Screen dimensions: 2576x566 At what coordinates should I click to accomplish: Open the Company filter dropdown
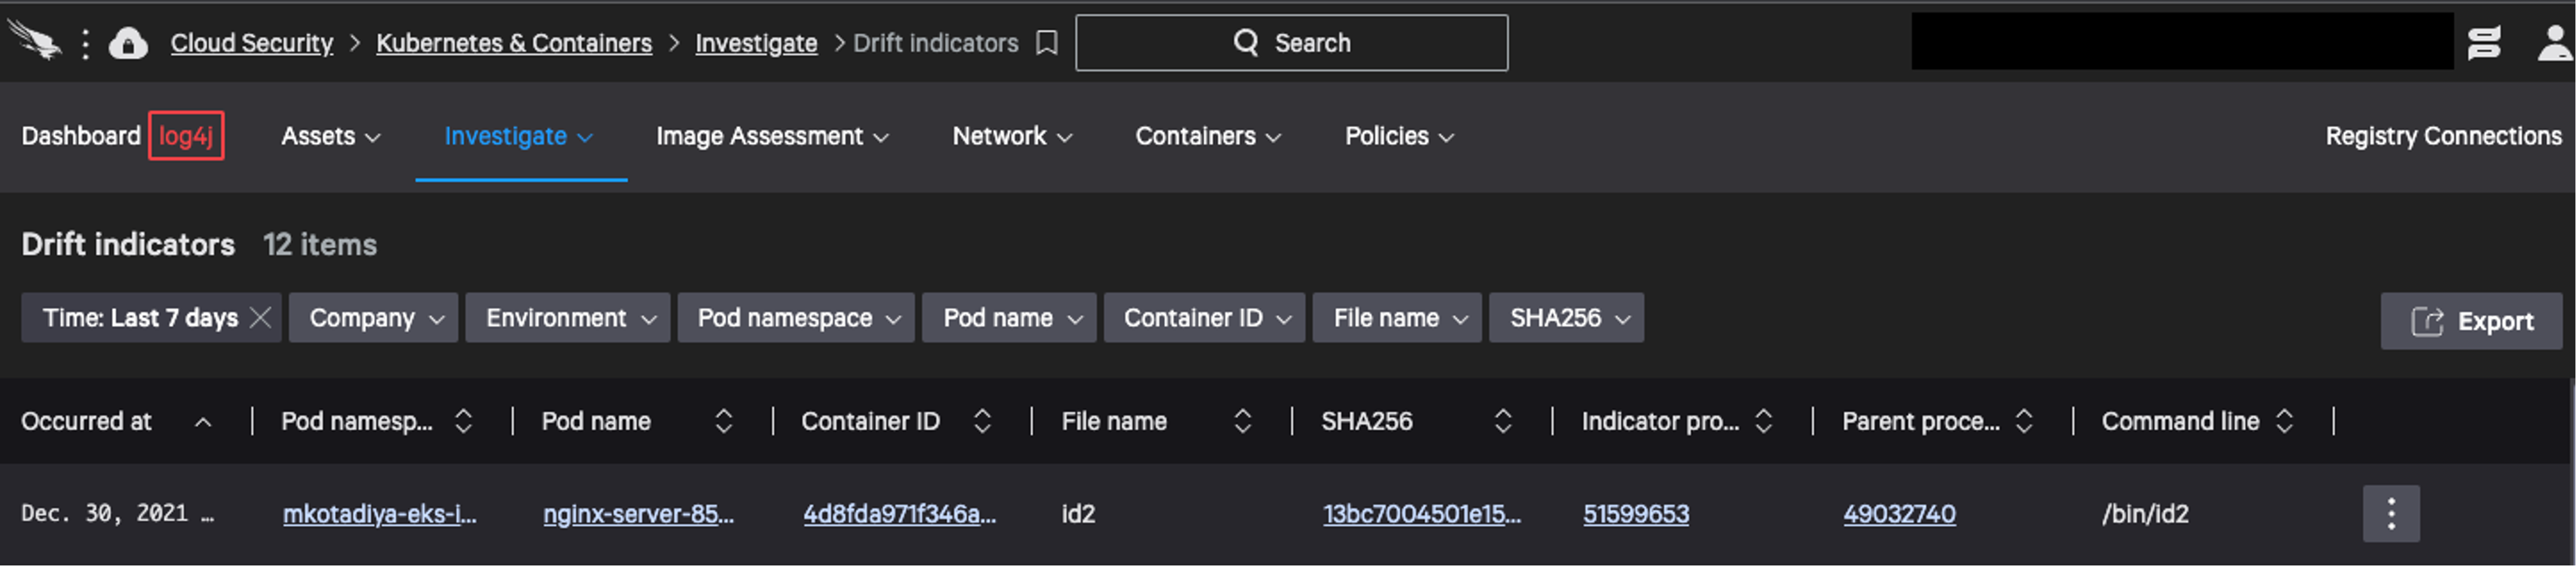click(x=374, y=318)
